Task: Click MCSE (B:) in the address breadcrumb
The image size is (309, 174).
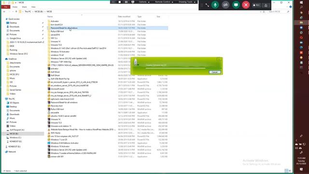Action: pos(39,12)
